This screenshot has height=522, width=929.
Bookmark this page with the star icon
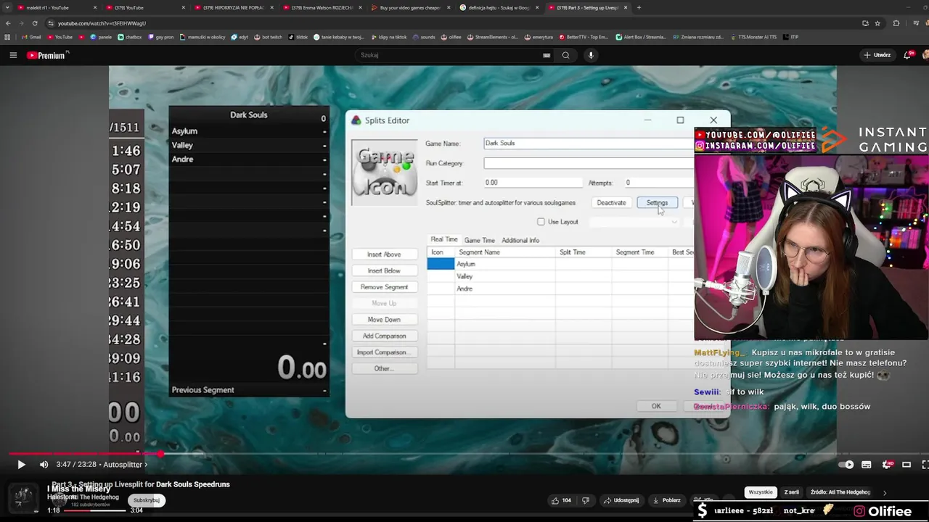pos(876,23)
